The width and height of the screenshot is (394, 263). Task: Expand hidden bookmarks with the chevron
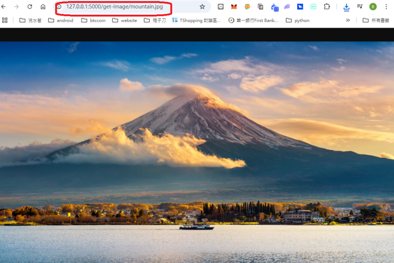(348, 20)
